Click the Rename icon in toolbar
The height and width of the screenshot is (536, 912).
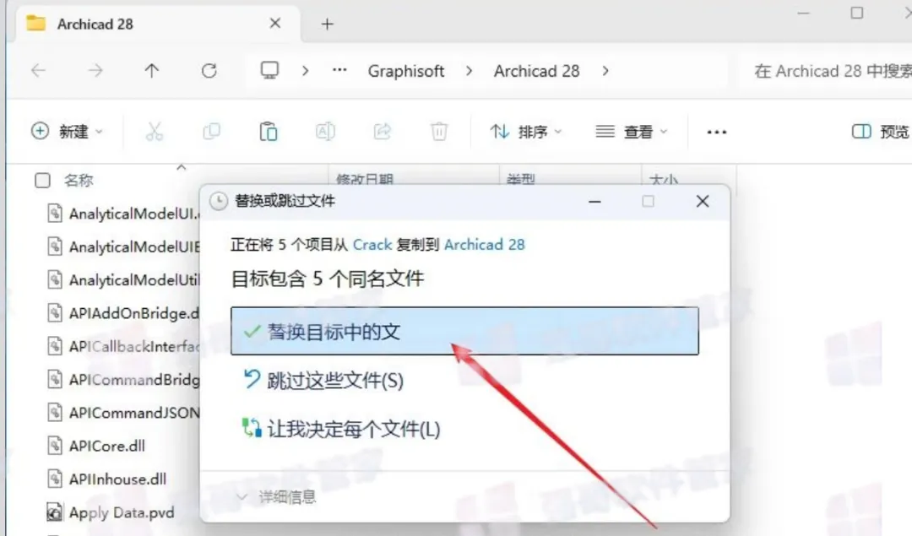click(x=325, y=132)
